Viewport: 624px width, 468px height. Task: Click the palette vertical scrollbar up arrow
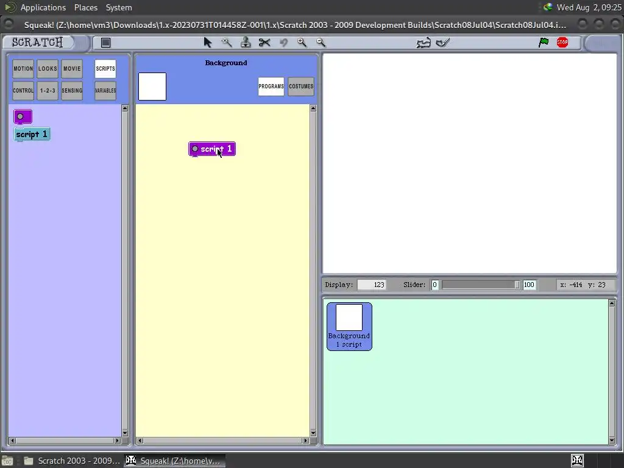click(125, 108)
